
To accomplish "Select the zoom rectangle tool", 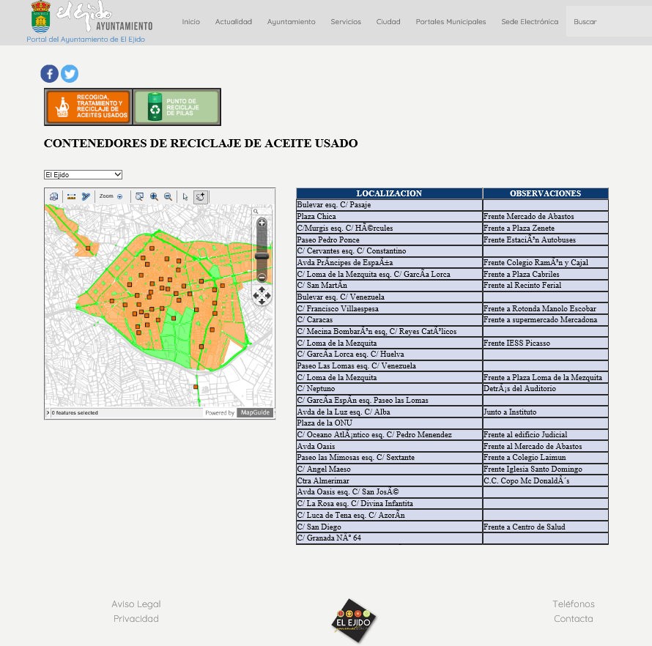I will coord(139,196).
